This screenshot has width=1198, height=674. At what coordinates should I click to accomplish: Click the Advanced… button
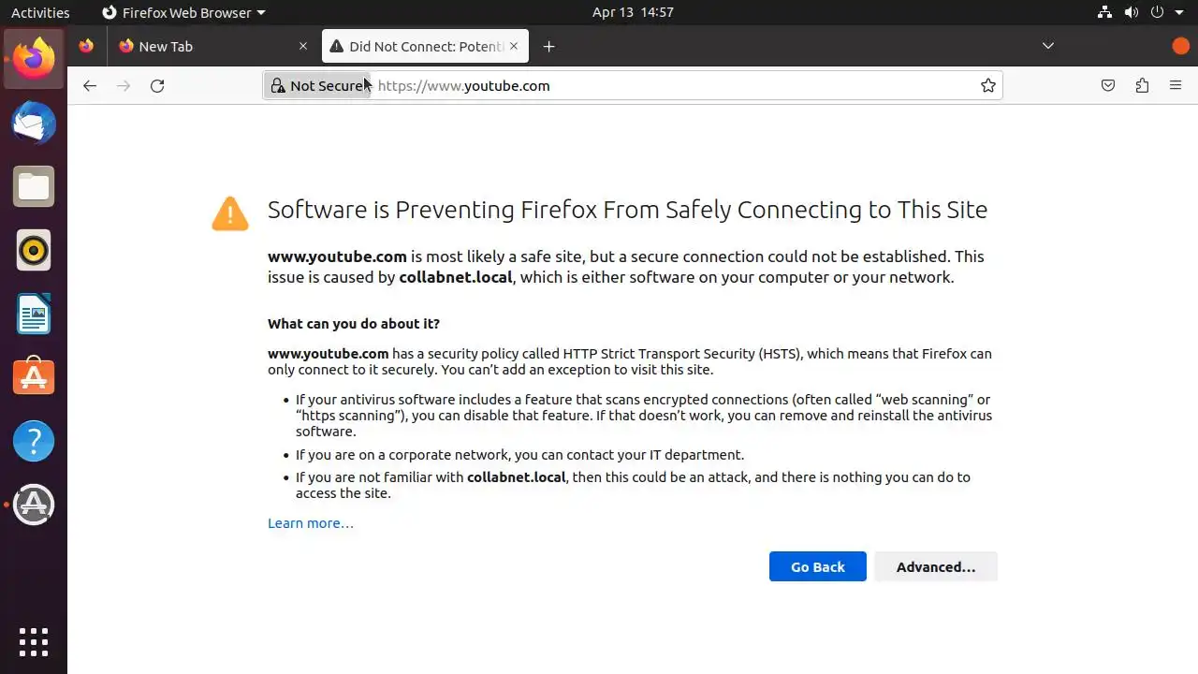pyautogui.click(x=935, y=566)
